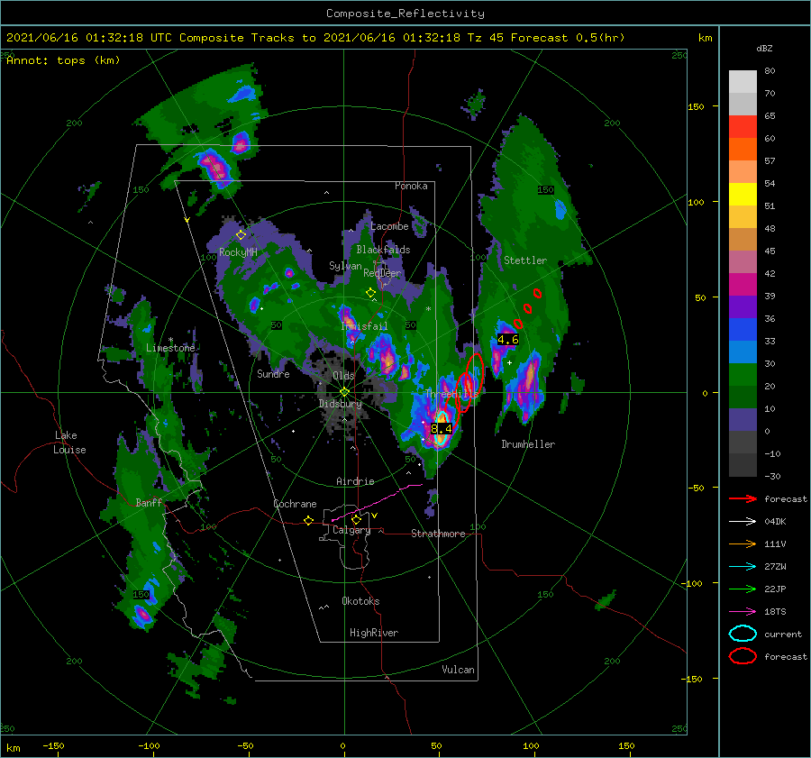Click the cyan 27ZW arrow legend icon
Viewport: 811px width, 758px height.
[x=743, y=567]
